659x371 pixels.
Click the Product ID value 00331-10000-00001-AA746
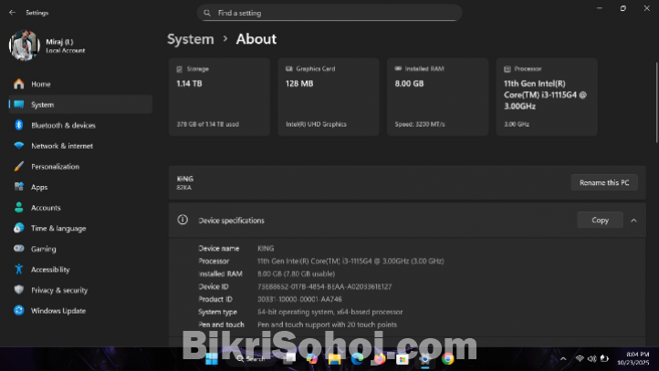[x=299, y=299]
